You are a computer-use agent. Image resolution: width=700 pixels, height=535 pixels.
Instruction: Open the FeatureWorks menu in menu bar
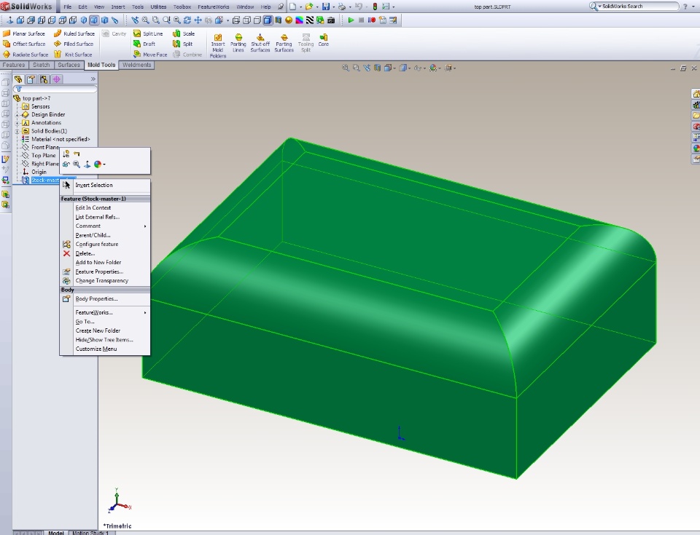(x=214, y=7)
